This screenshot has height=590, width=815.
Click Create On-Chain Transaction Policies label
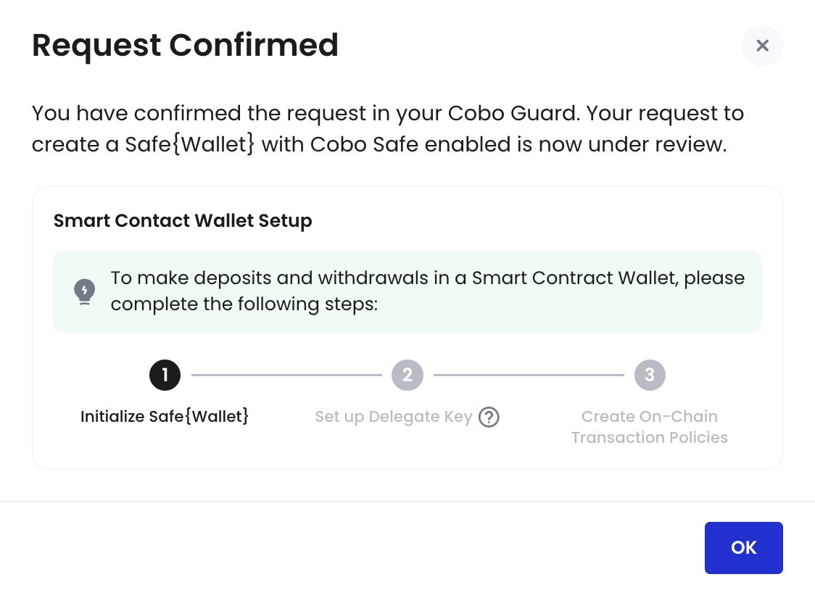[x=650, y=427]
